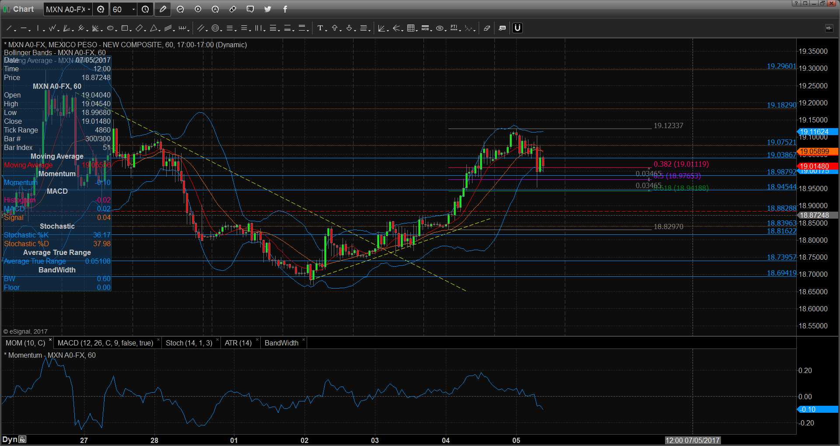
Task: Close the MACD study tab
Action: click(x=158, y=340)
